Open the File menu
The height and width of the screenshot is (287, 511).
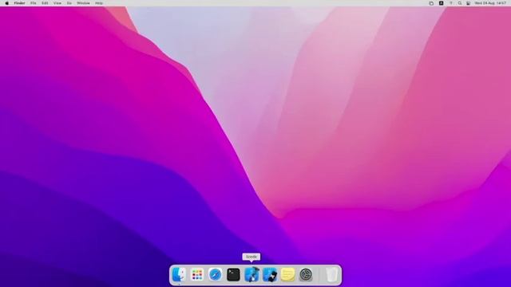click(34, 3)
